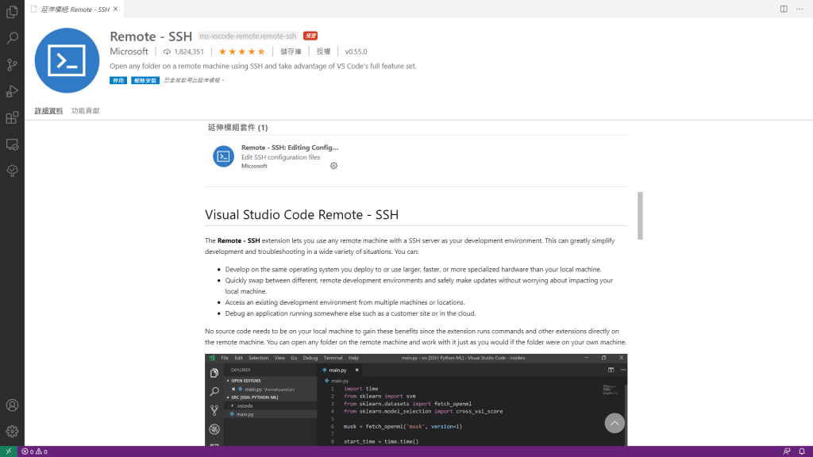Open the feedback icon in status bar
This screenshot has width=813, height=457.
(x=787, y=451)
